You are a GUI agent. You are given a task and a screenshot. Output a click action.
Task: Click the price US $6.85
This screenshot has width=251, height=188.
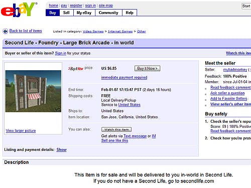109,68
